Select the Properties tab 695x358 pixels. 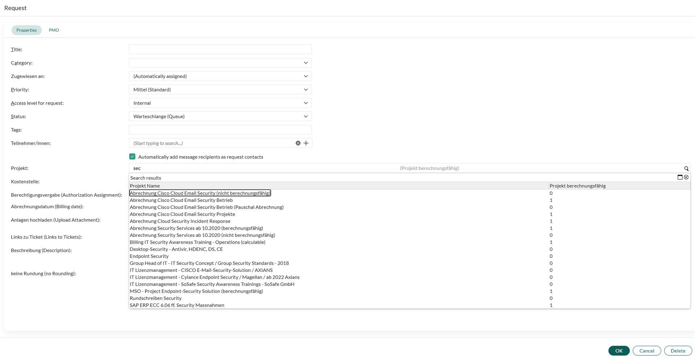click(26, 30)
